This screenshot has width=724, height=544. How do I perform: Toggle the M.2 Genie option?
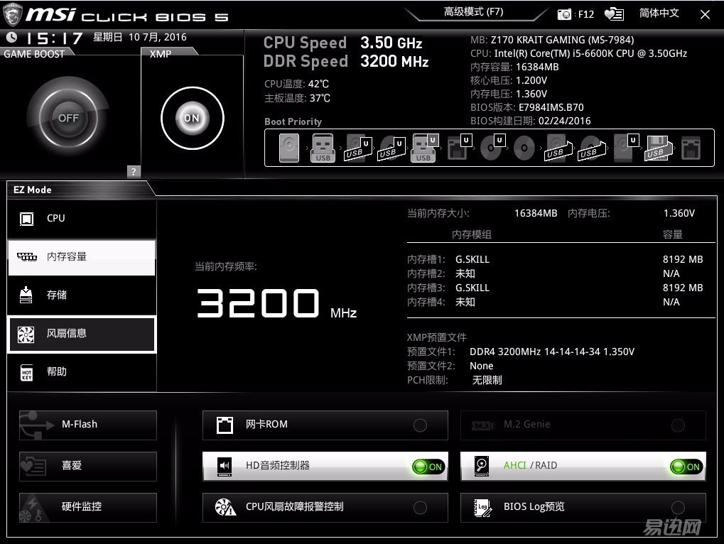click(583, 425)
